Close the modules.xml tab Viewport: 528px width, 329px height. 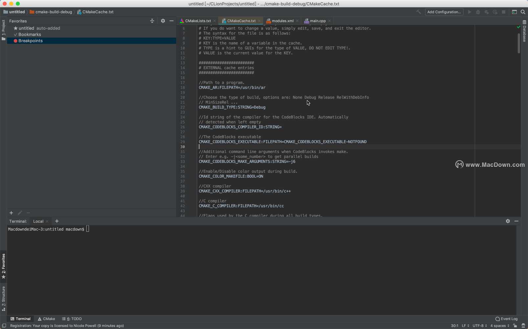click(297, 21)
